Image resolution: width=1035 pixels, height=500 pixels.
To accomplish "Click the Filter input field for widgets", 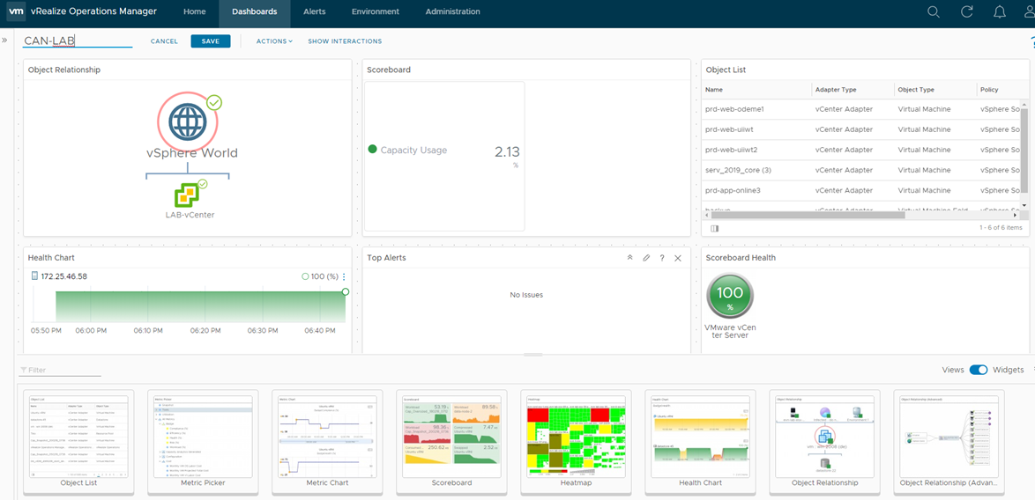I will 61,371.
